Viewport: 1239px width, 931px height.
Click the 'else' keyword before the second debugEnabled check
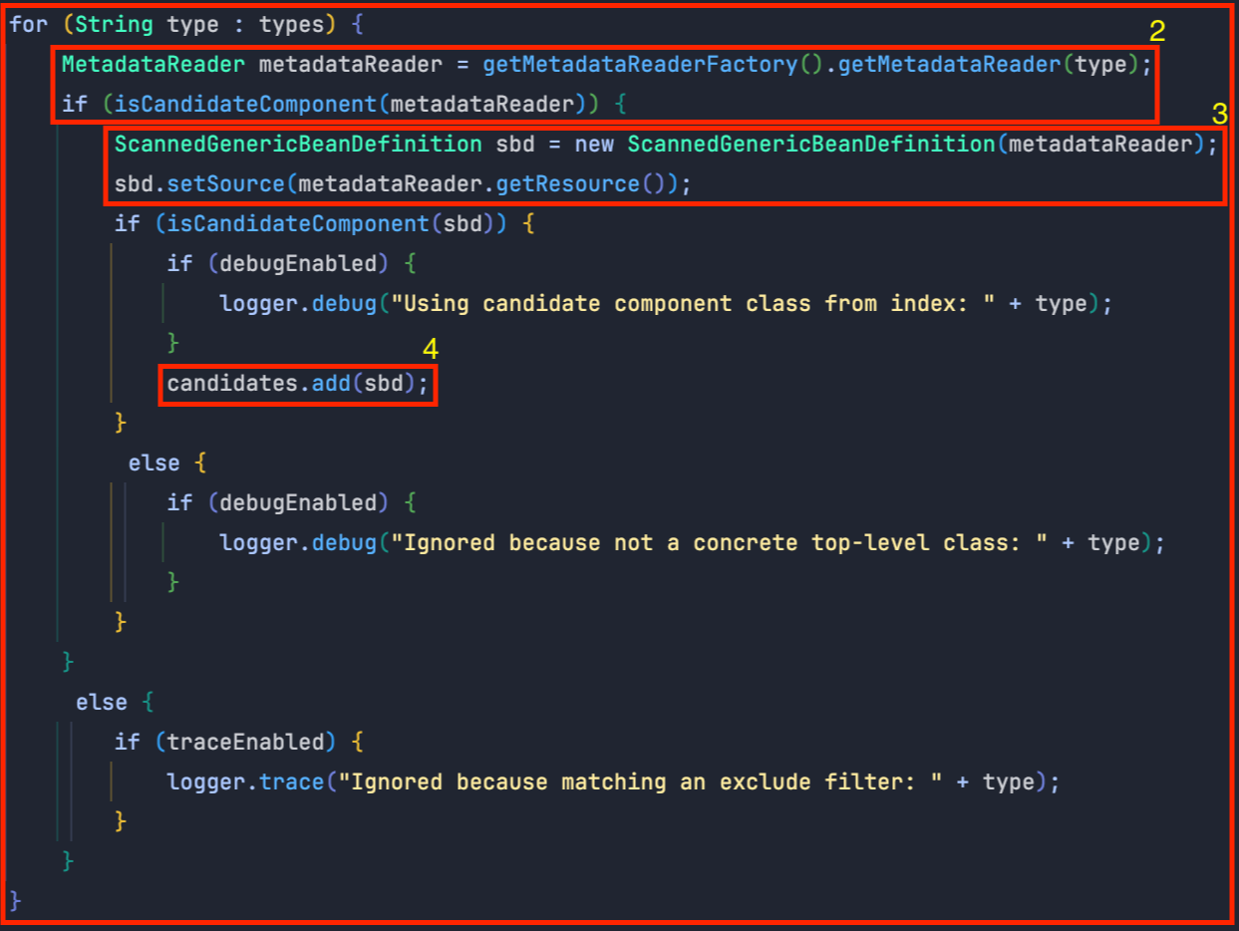point(155,464)
